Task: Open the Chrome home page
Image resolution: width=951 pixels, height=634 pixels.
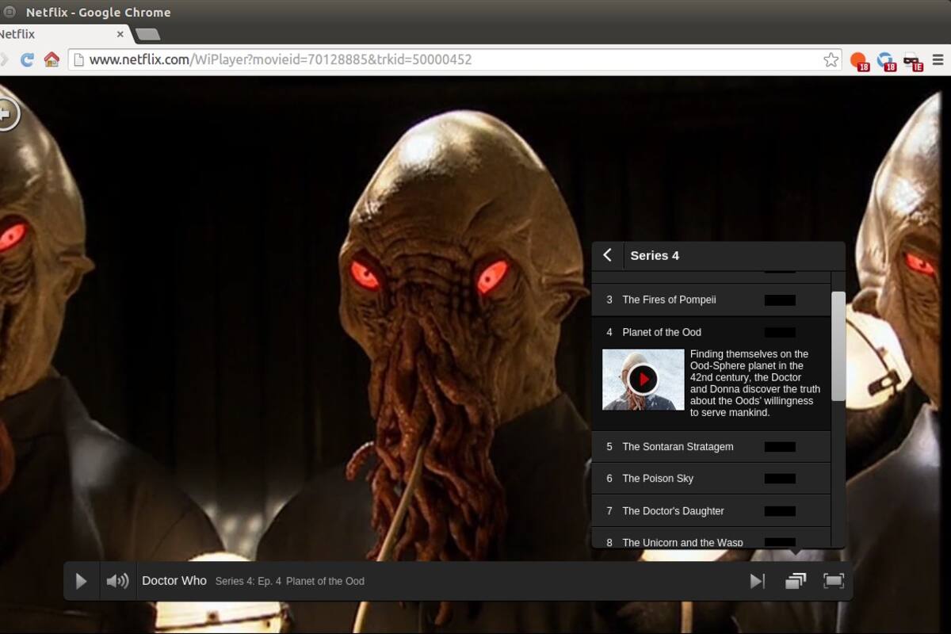Action: [x=52, y=59]
